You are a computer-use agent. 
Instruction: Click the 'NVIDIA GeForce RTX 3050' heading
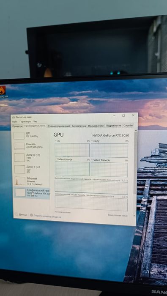[x=111, y=136]
